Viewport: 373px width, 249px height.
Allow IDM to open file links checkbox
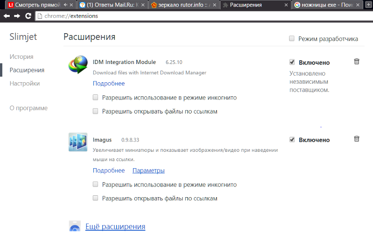click(96, 111)
